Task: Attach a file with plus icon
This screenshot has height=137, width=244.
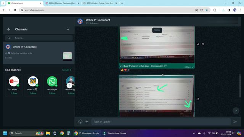Action: (x=87, y=122)
